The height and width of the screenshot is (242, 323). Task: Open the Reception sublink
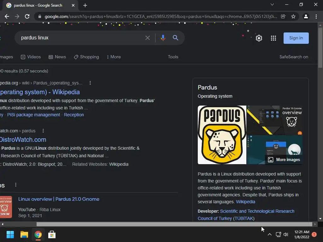click(74, 115)
